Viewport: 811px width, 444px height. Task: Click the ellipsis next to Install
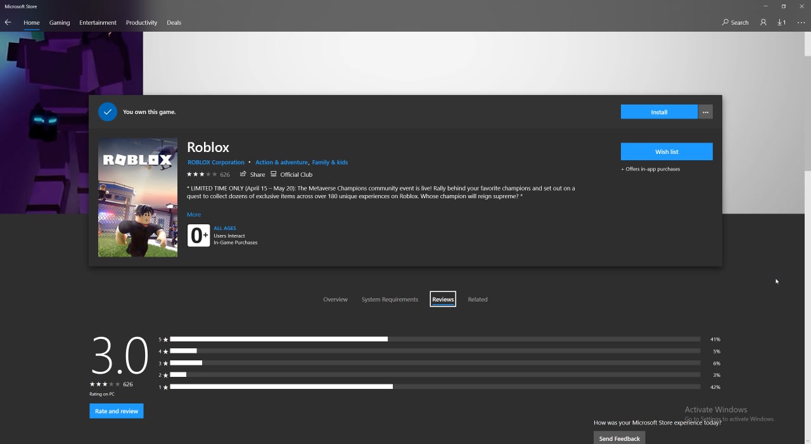pos(705,112)
